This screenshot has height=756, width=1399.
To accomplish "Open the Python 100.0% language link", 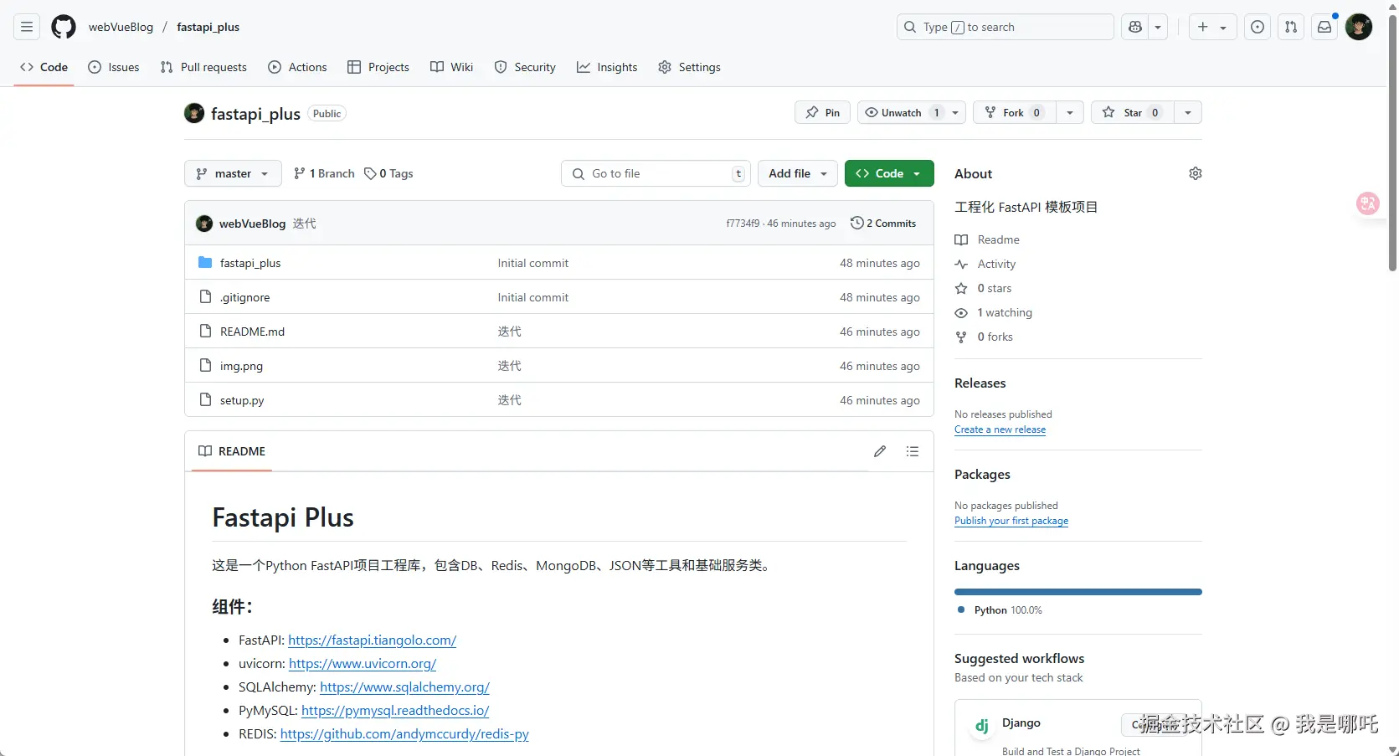I will pos(1000,610).
